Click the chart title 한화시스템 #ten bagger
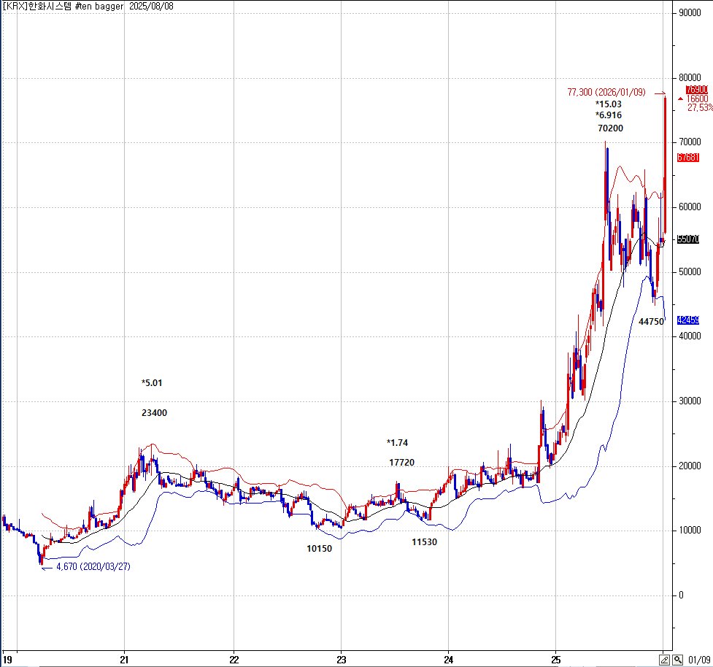 [x=76, y=6]
